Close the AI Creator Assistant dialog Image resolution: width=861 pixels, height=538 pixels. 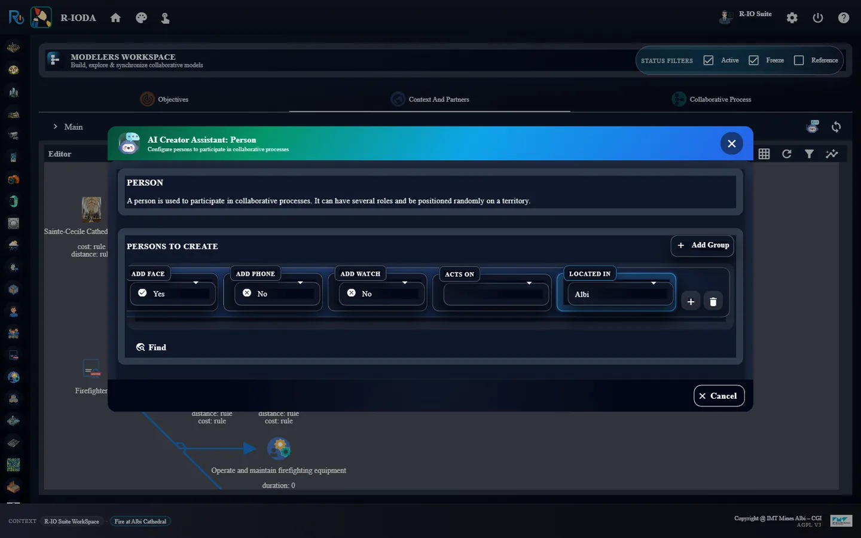tap(731, 143)
